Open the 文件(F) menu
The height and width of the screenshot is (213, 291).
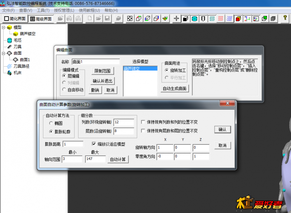9,10
